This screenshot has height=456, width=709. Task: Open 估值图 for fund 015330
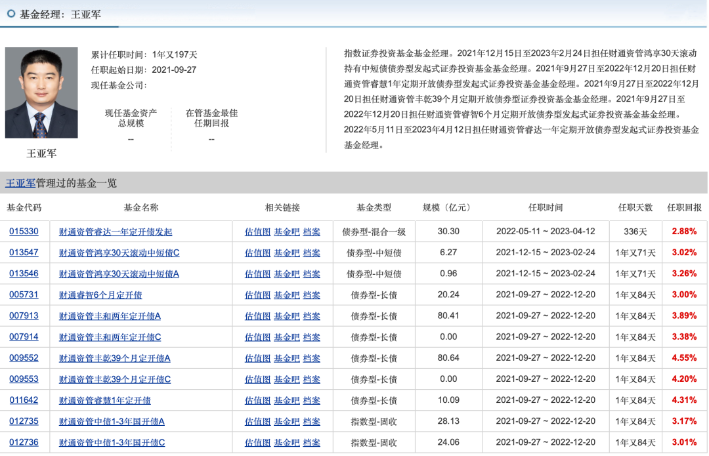tap(257, 232)
